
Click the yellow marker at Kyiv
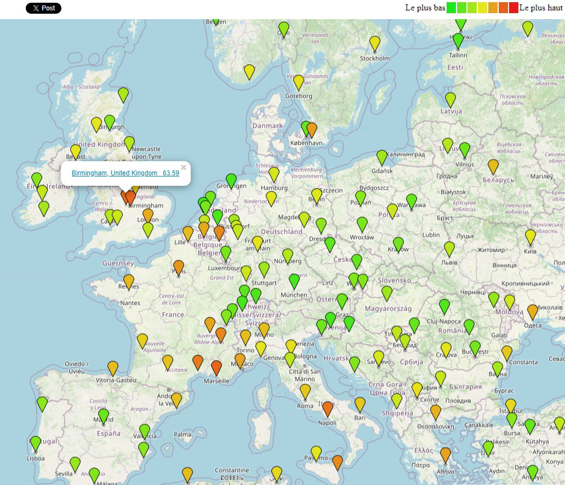tap(530, 236)
